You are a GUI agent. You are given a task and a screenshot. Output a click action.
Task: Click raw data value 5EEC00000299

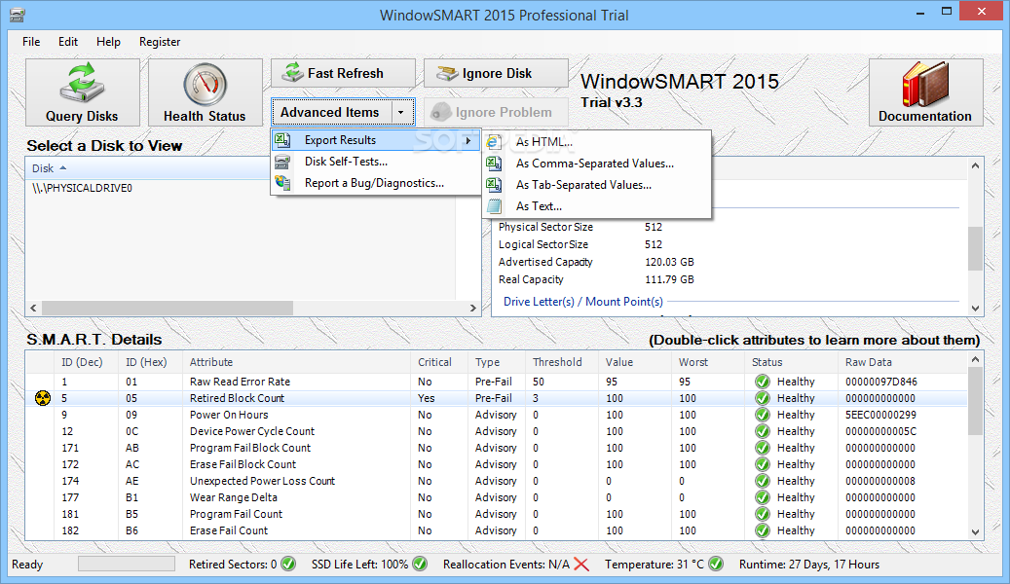click(x=880, y=415)
